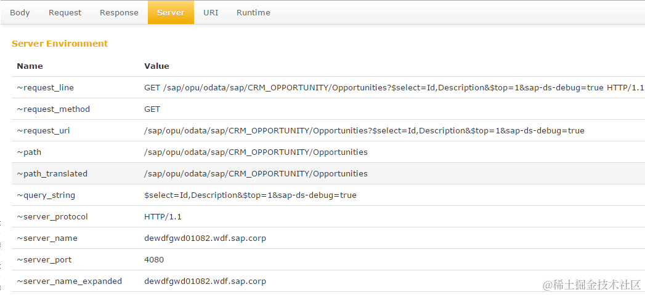Click the HTTP/1.1 value of ~server_protocol
This screenshot has width=645, height=295.
(x=163, y=216)
